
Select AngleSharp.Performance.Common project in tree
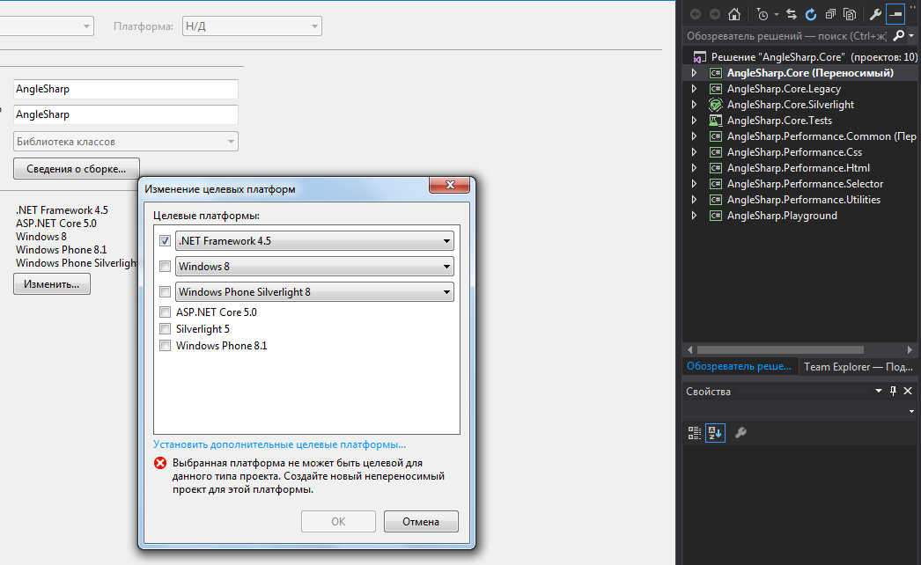tap(822, 136)
